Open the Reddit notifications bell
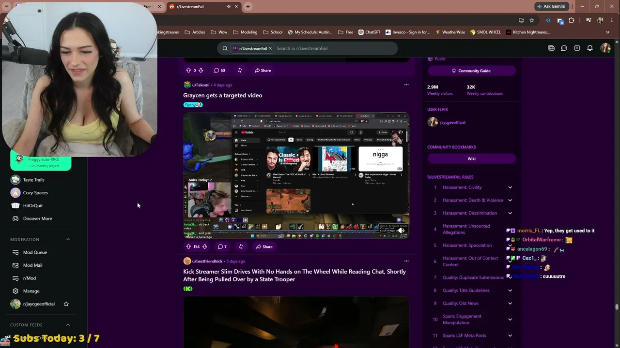Image resolution: width=620 pixels, height=348 pixels. (590, 48)
